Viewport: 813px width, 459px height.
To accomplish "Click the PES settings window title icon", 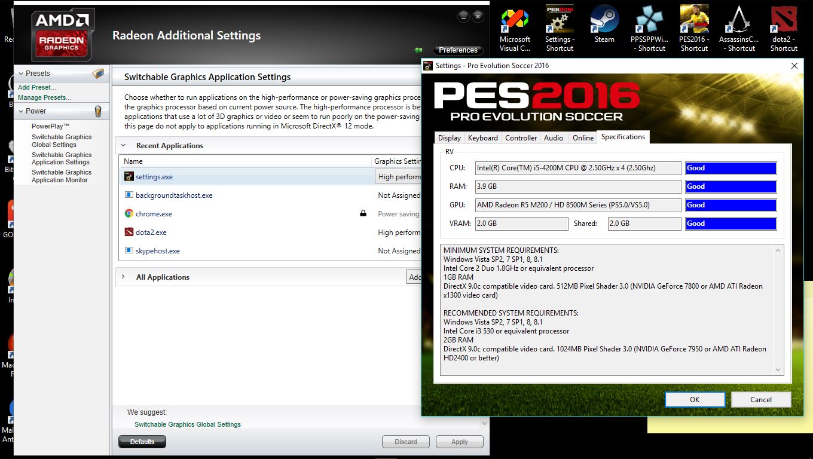I will click(428, 66).
